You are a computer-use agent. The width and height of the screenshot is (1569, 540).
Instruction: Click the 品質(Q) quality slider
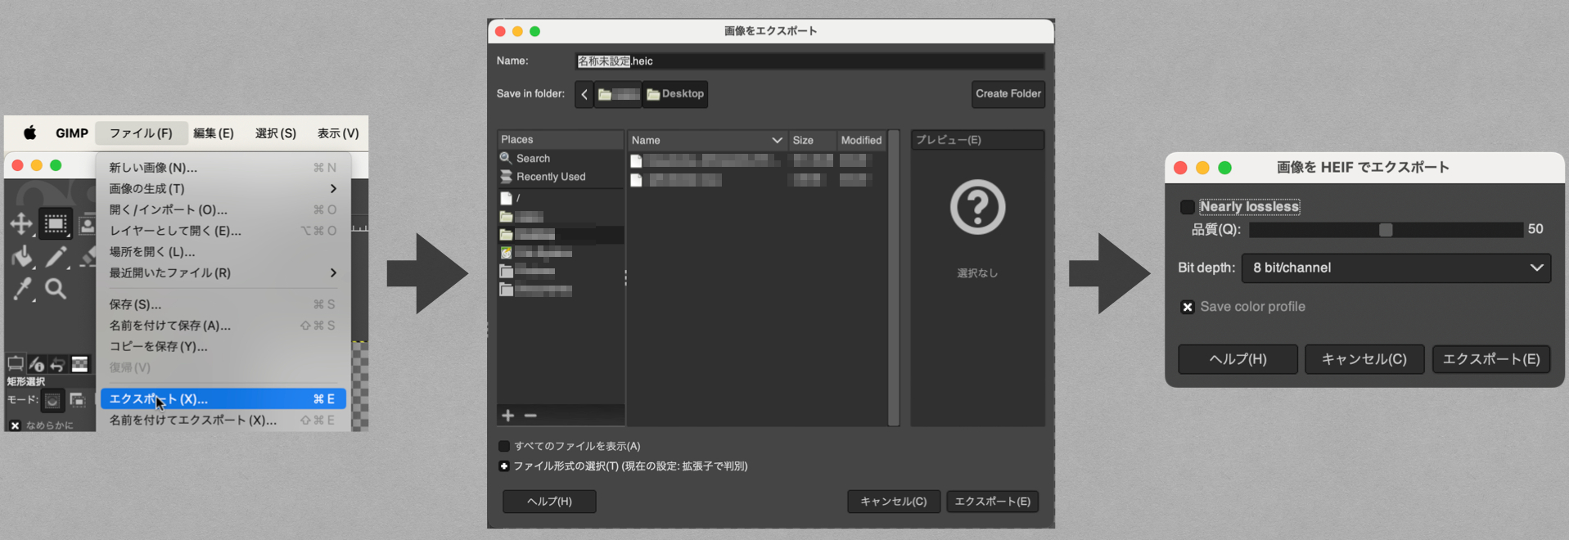click(x=1385, y=230)
